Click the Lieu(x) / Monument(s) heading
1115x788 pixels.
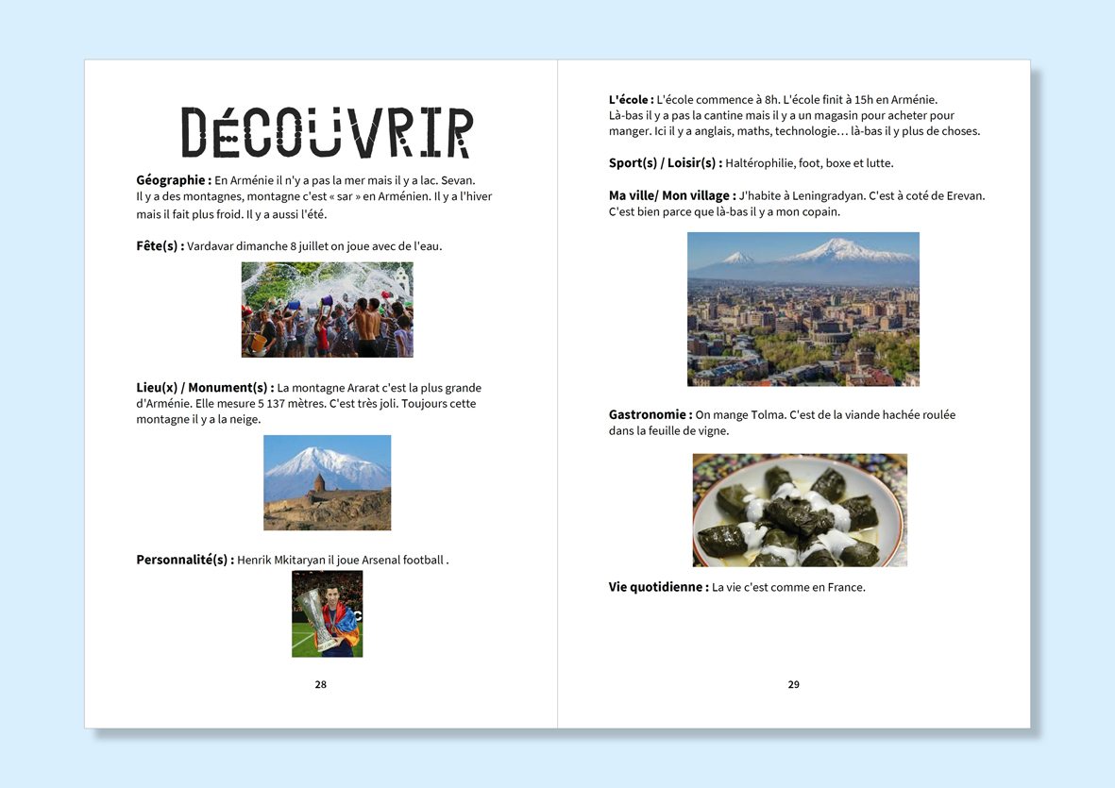(205, 388)
